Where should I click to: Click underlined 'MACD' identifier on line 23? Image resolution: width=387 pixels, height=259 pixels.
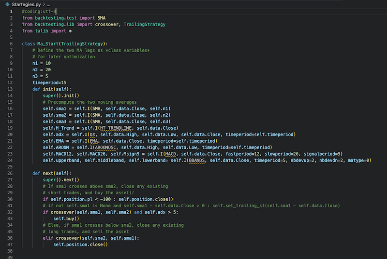pos(171,154)
